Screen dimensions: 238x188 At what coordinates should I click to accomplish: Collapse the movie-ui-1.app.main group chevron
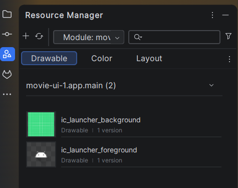[211, 85]
